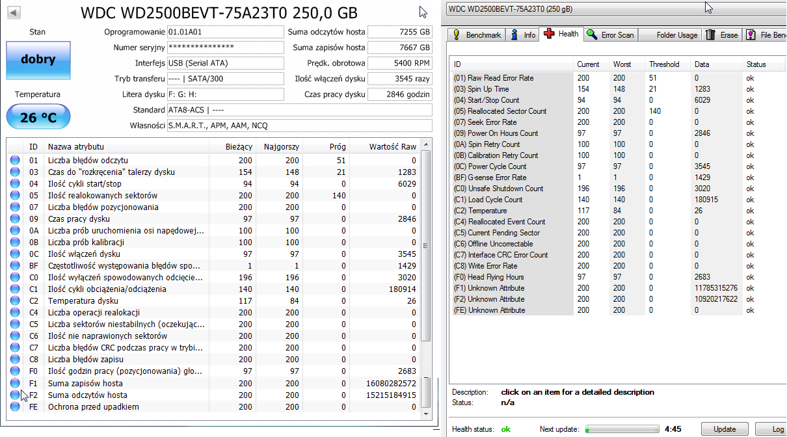The width and height of the screenshot is (787, 437).
Task: Select the '(05) Reallocated Sector Count' row
Action: (617, 111)
